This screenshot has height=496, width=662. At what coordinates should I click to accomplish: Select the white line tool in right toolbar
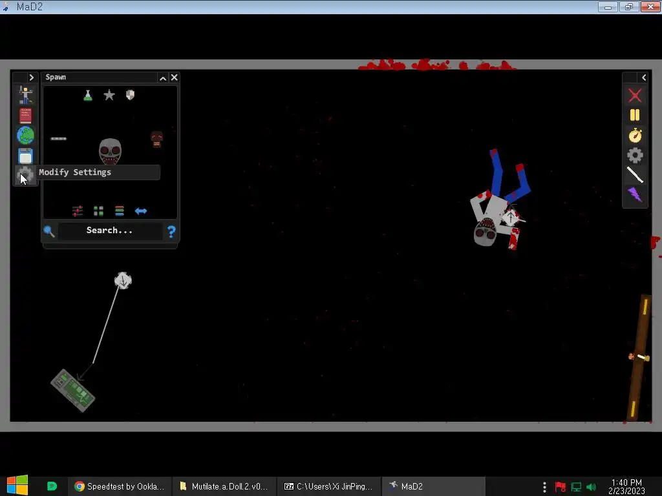pyautogui.click(x=635, y=174)
